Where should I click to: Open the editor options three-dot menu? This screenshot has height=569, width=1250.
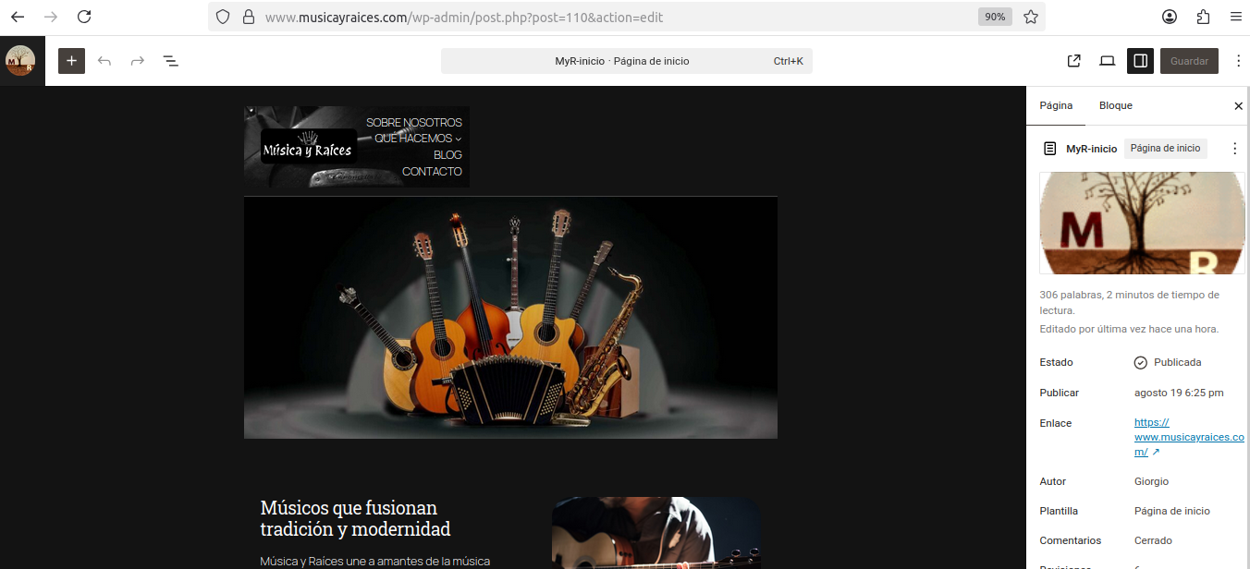click(1238, 61)
